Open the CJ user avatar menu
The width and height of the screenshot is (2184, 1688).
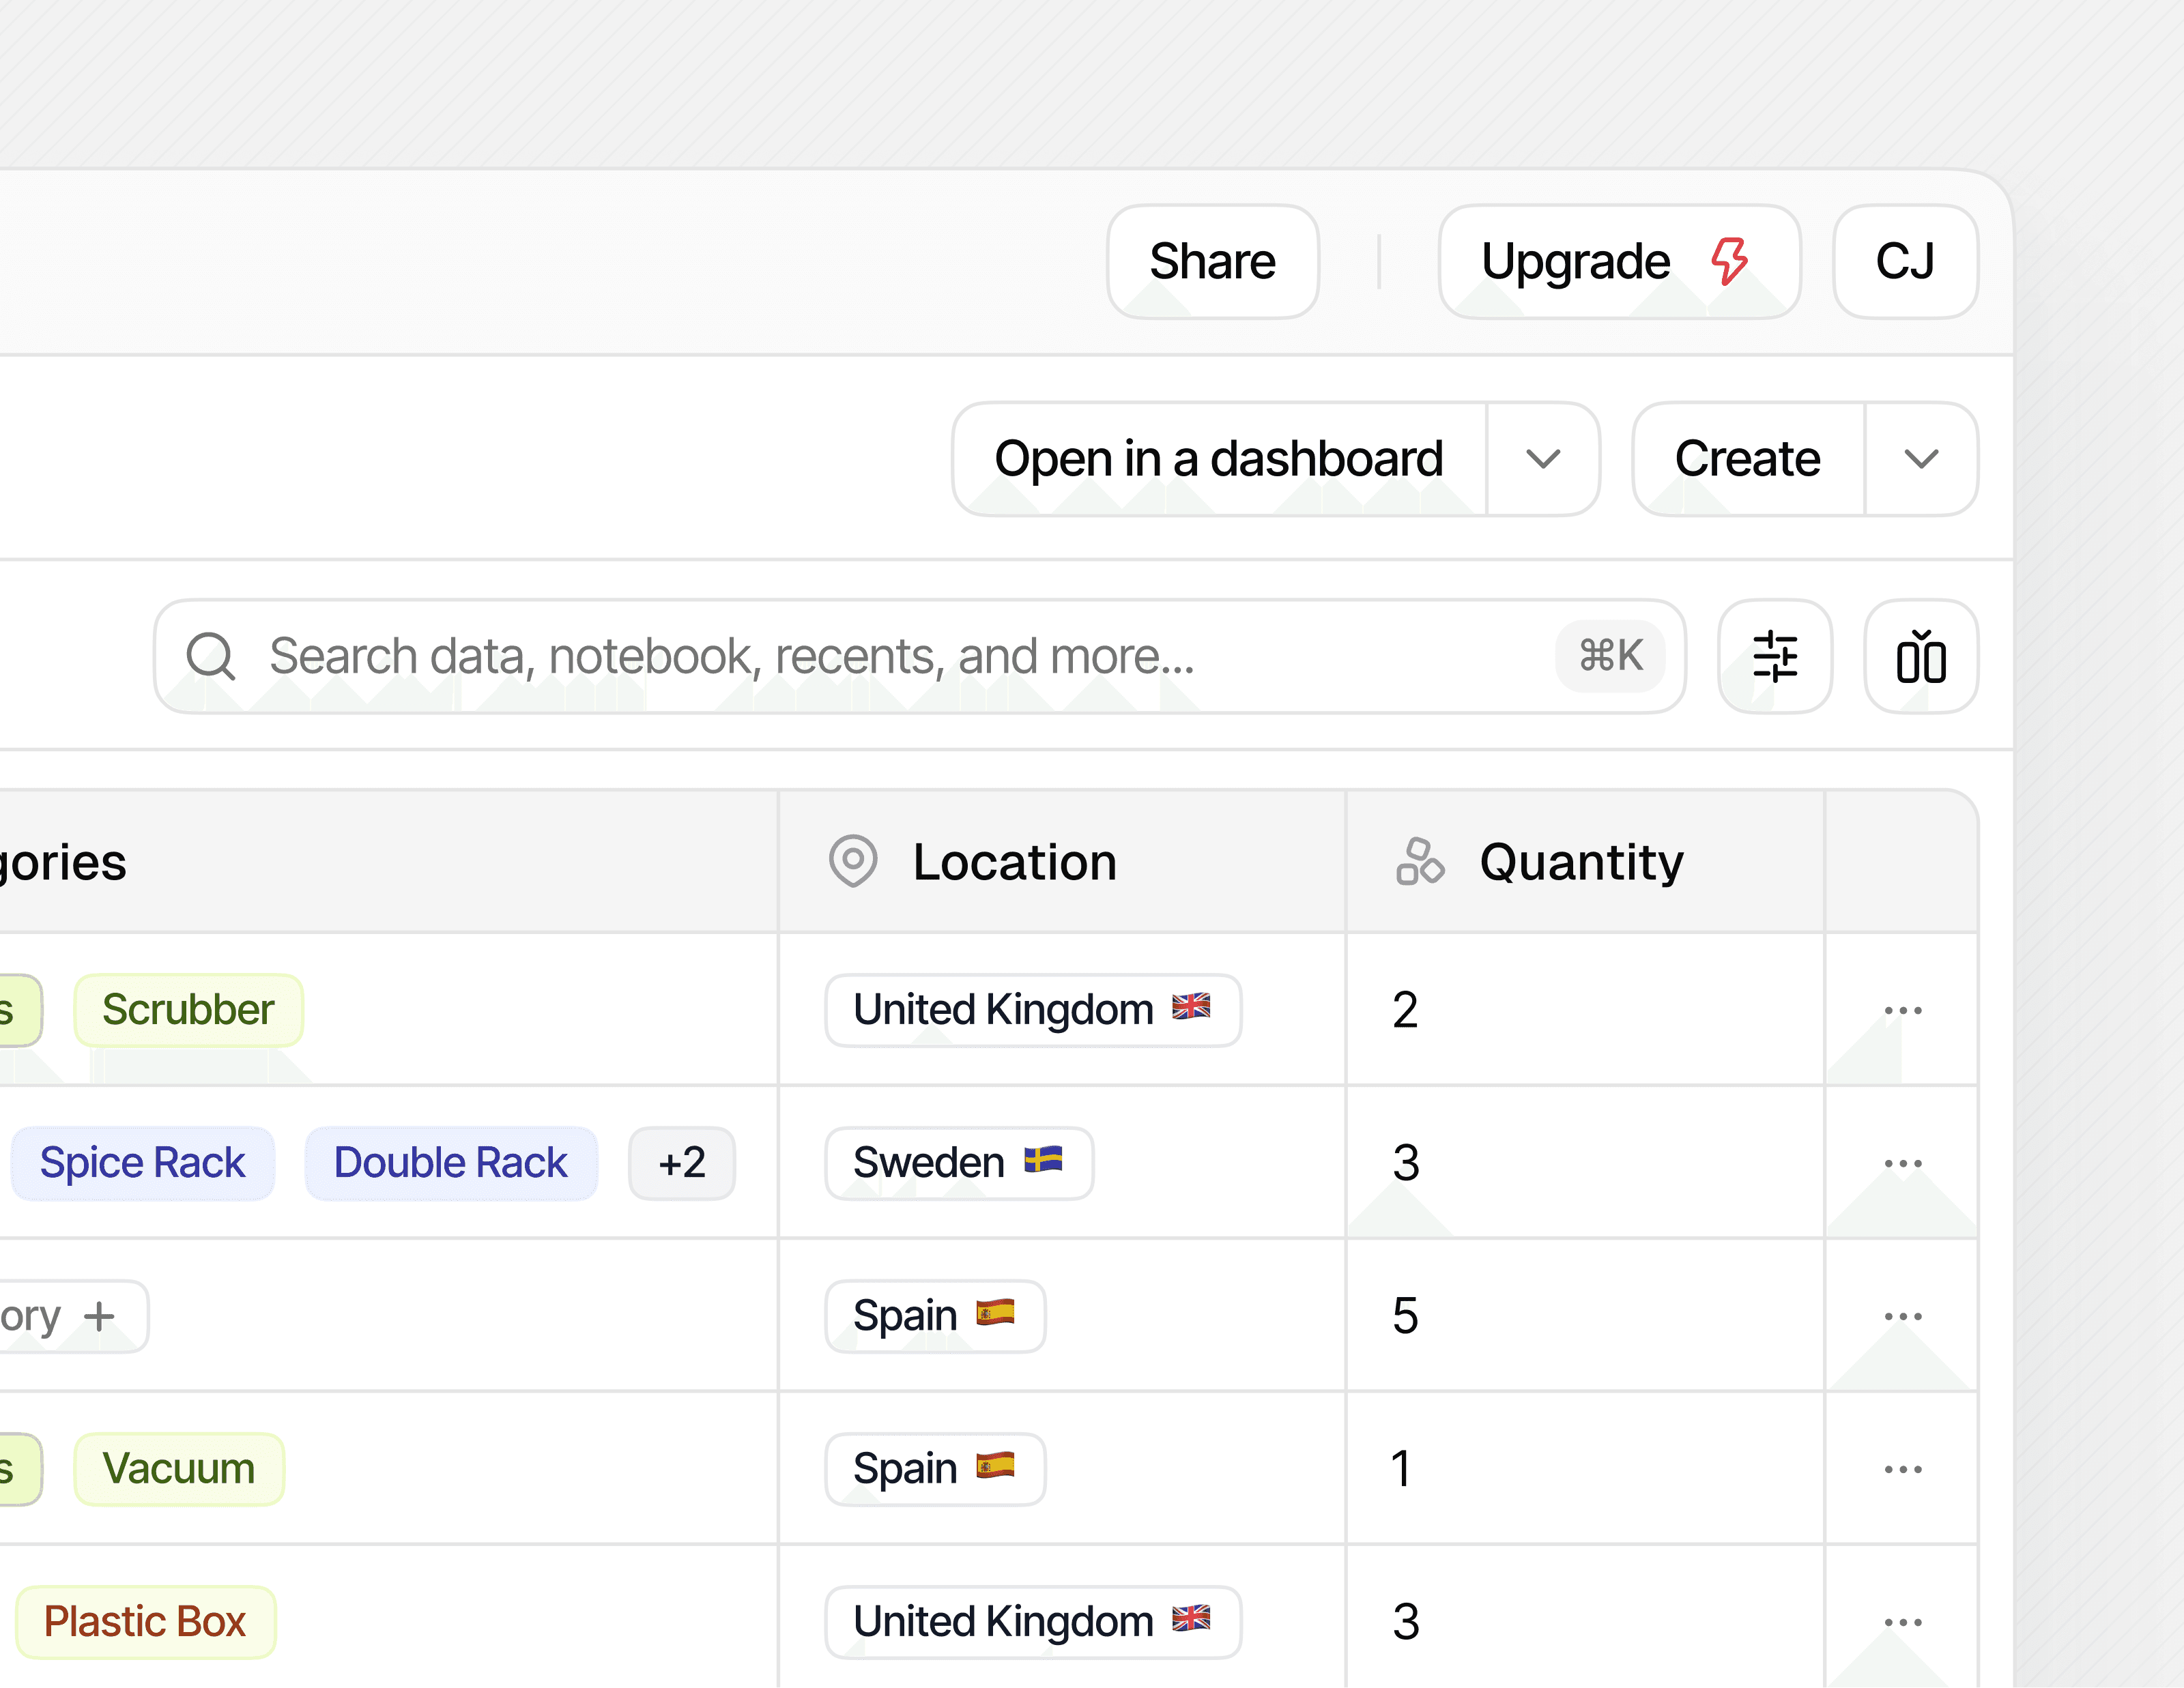click(x=1904, y=262)
